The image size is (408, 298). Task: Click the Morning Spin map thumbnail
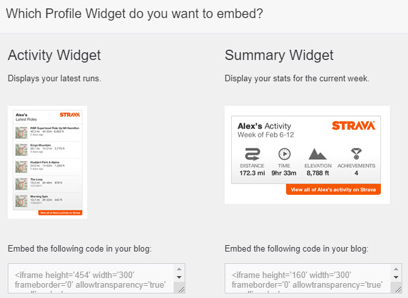pos(24,200)
